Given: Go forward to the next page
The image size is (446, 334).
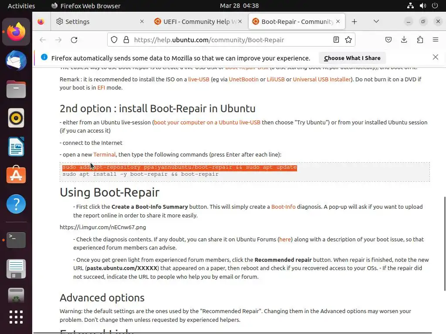Looking at the screenshot, I should 58,40.
